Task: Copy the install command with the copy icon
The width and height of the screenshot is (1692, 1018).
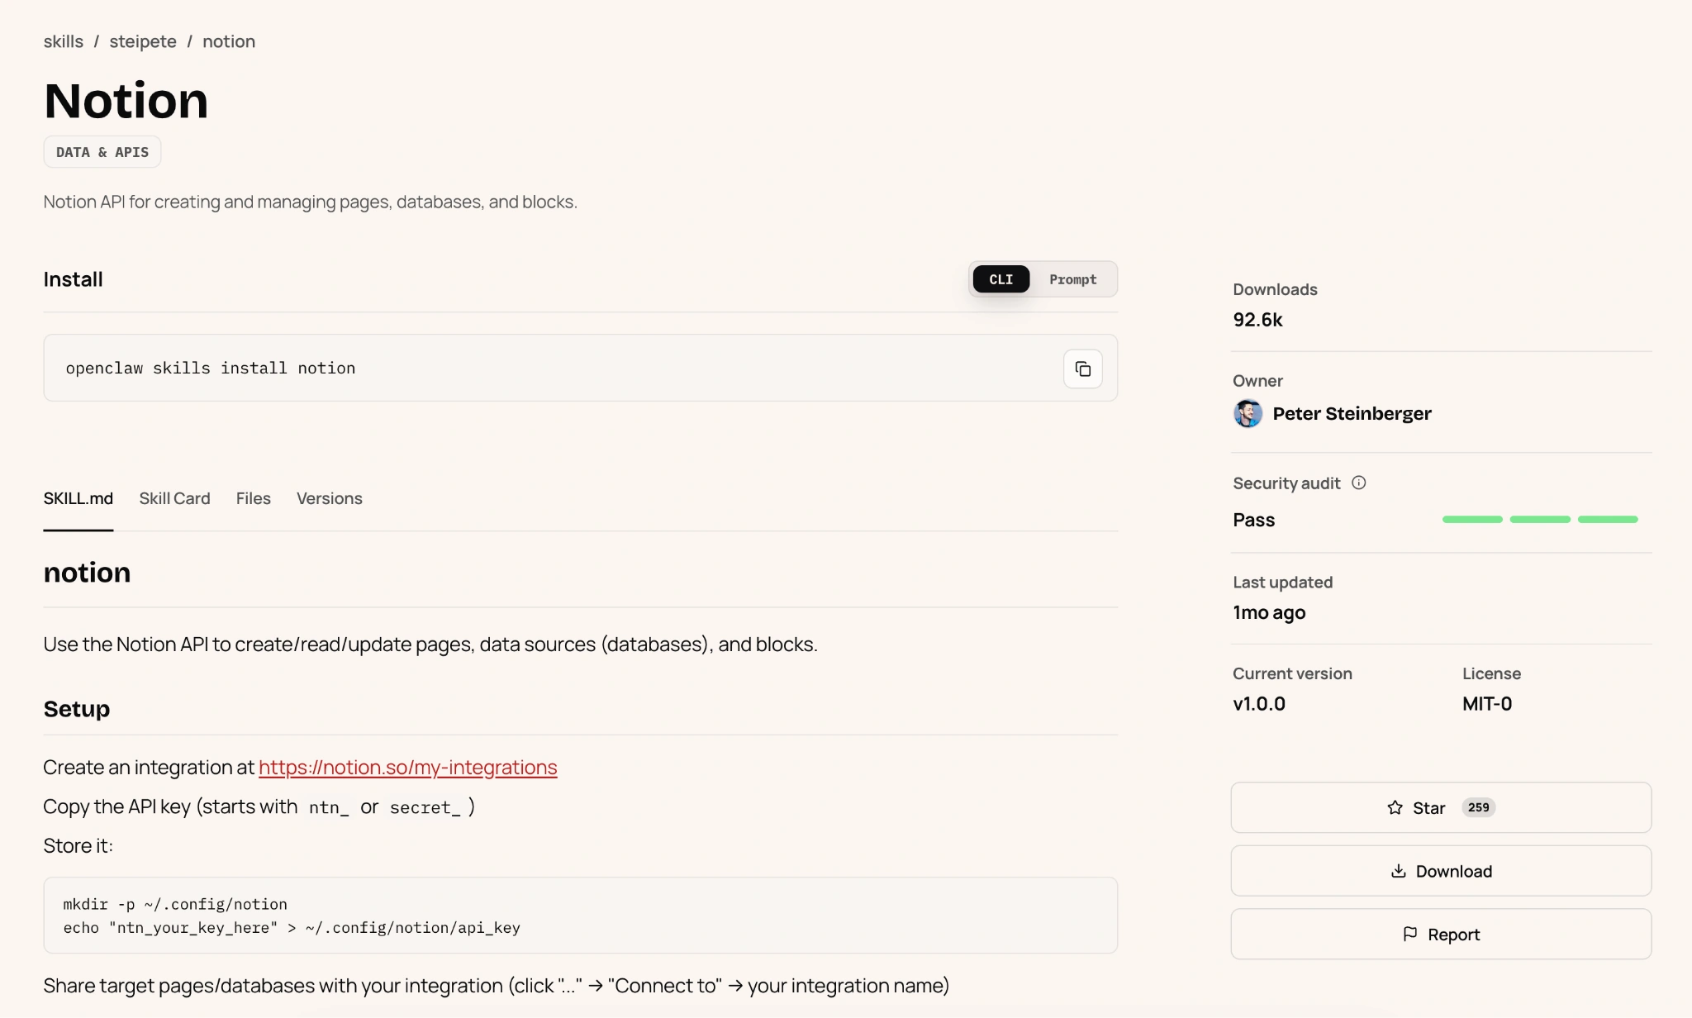Action: [1082, 369]
